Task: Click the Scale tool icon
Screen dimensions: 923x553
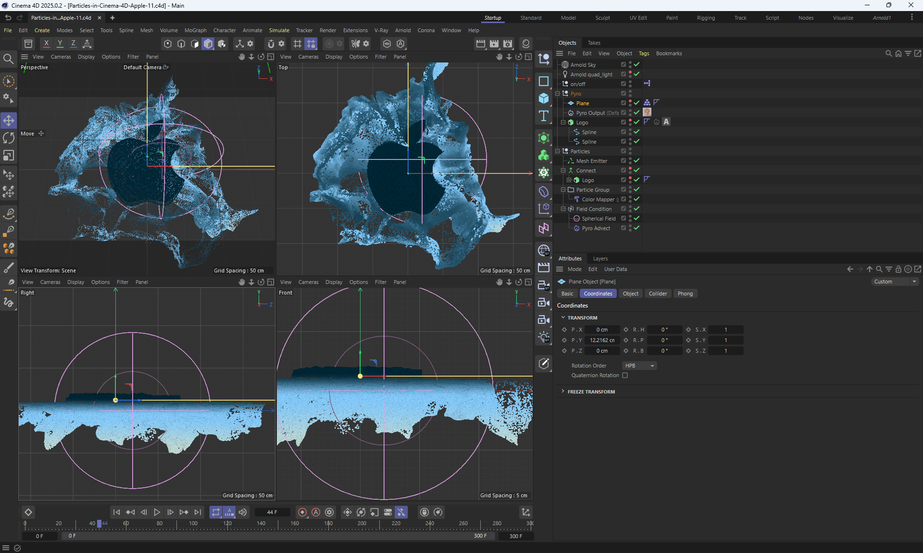Action: [x=9, y=156]
